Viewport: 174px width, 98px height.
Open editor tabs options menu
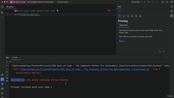[114, 7]
